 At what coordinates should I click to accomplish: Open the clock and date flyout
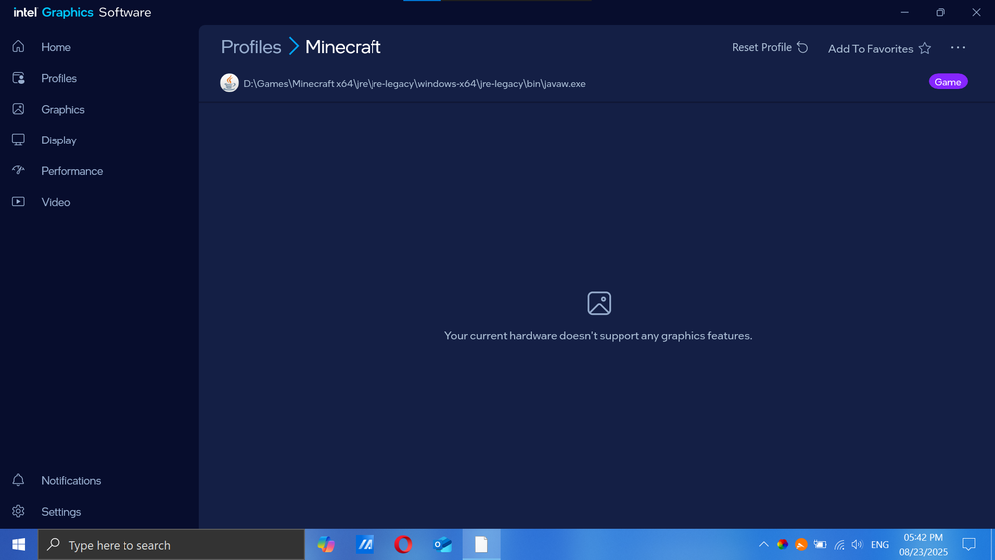(x=923, y=545)
